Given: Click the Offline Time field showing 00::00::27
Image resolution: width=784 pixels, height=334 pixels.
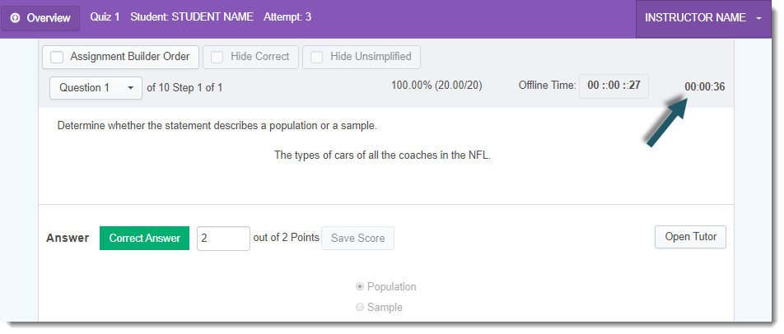Looking at the screenshot, I should (614, 86).
